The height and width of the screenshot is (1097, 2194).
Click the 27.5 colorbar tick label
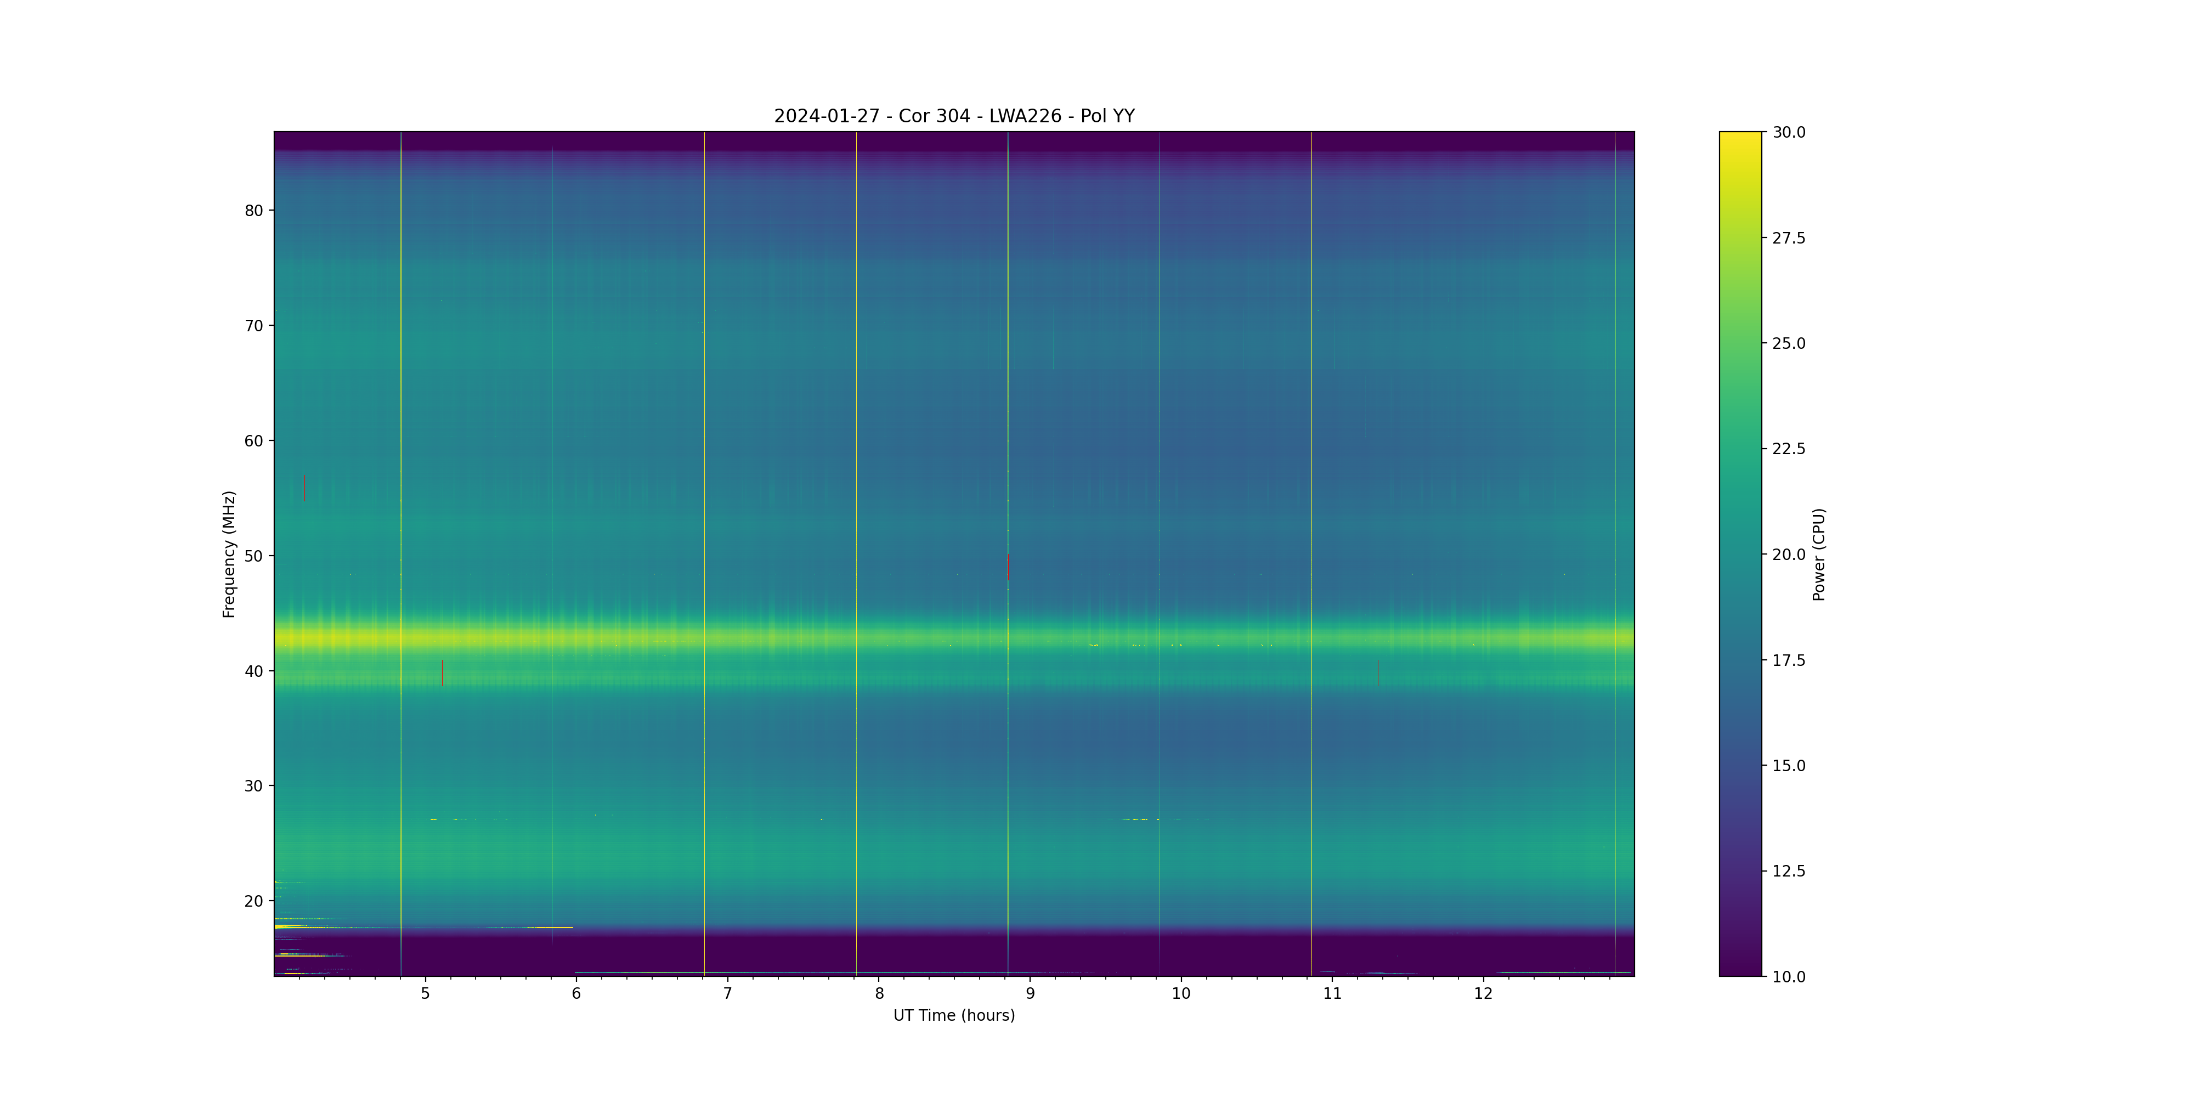pyautogui.click(x=1789, y=238)
